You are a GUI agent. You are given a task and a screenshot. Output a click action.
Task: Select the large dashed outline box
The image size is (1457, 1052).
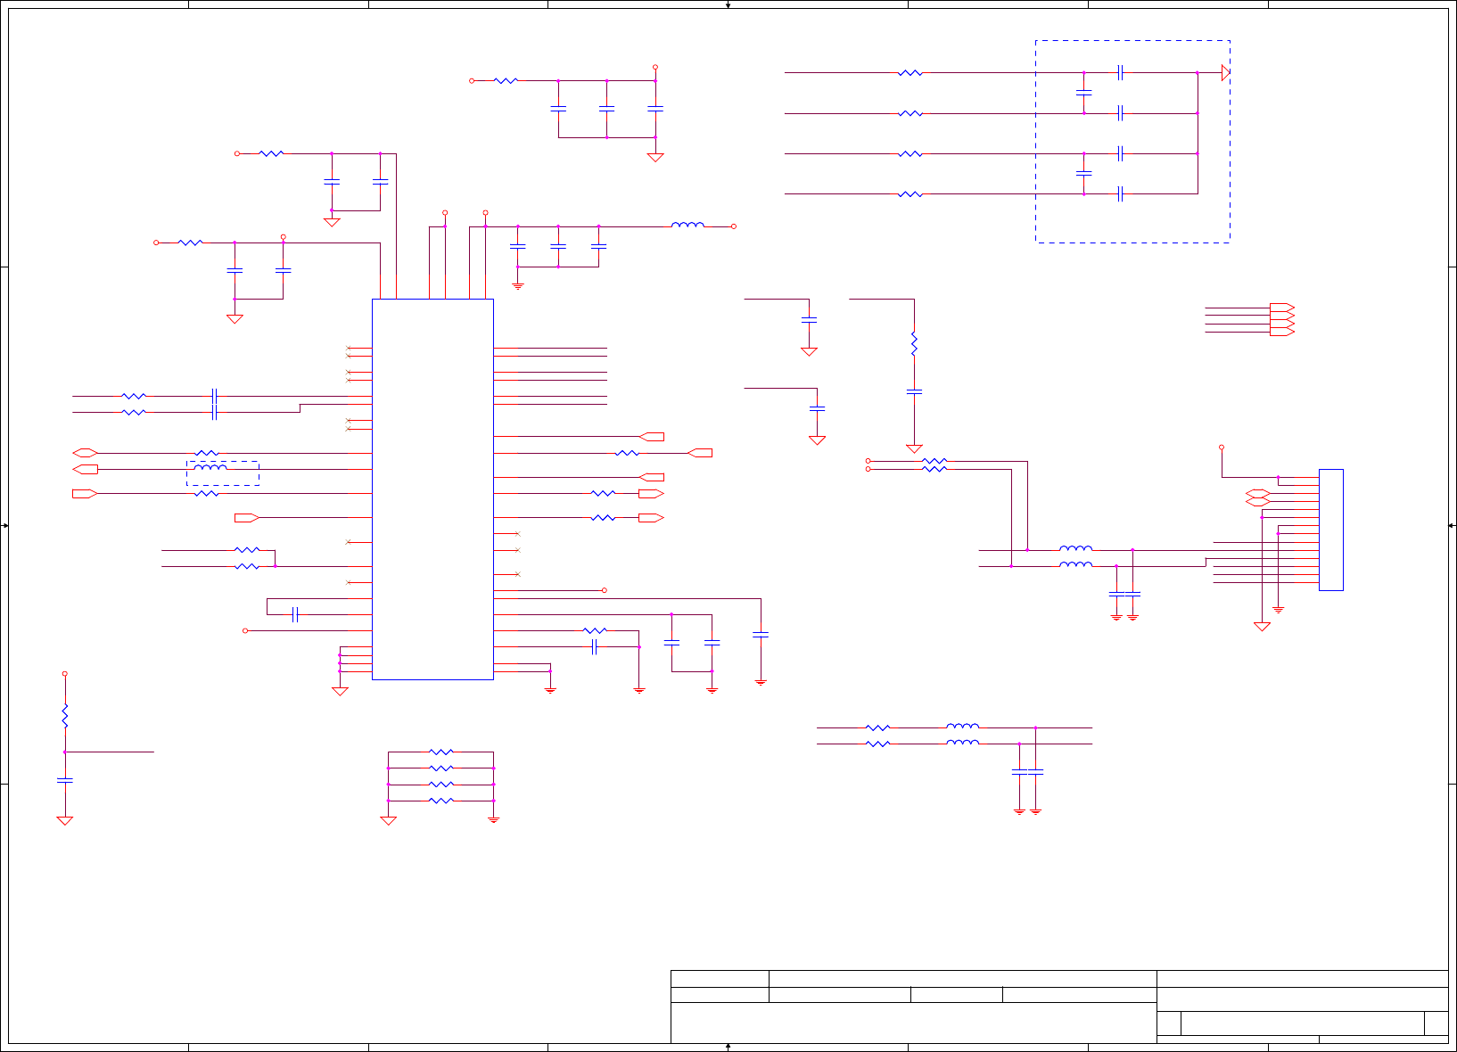(1132, 141)
